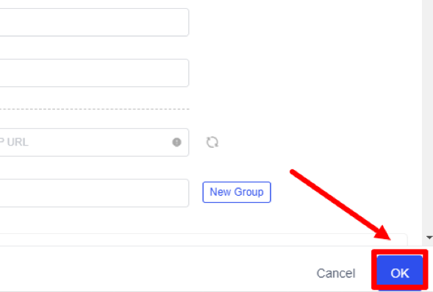Show the URL field's warning tooltip icon

pyautogui.click(x=176, y=142)
